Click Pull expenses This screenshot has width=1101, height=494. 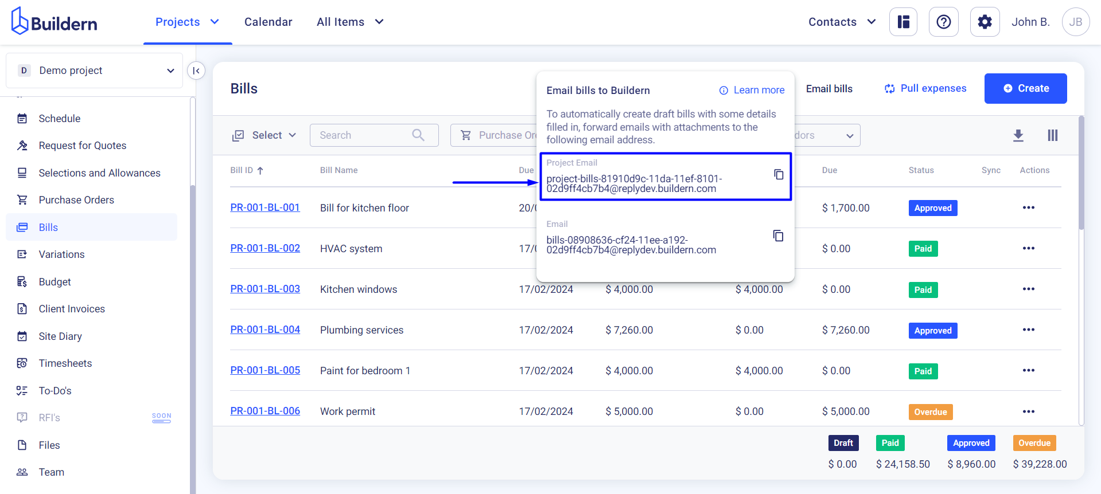(925, 88)
